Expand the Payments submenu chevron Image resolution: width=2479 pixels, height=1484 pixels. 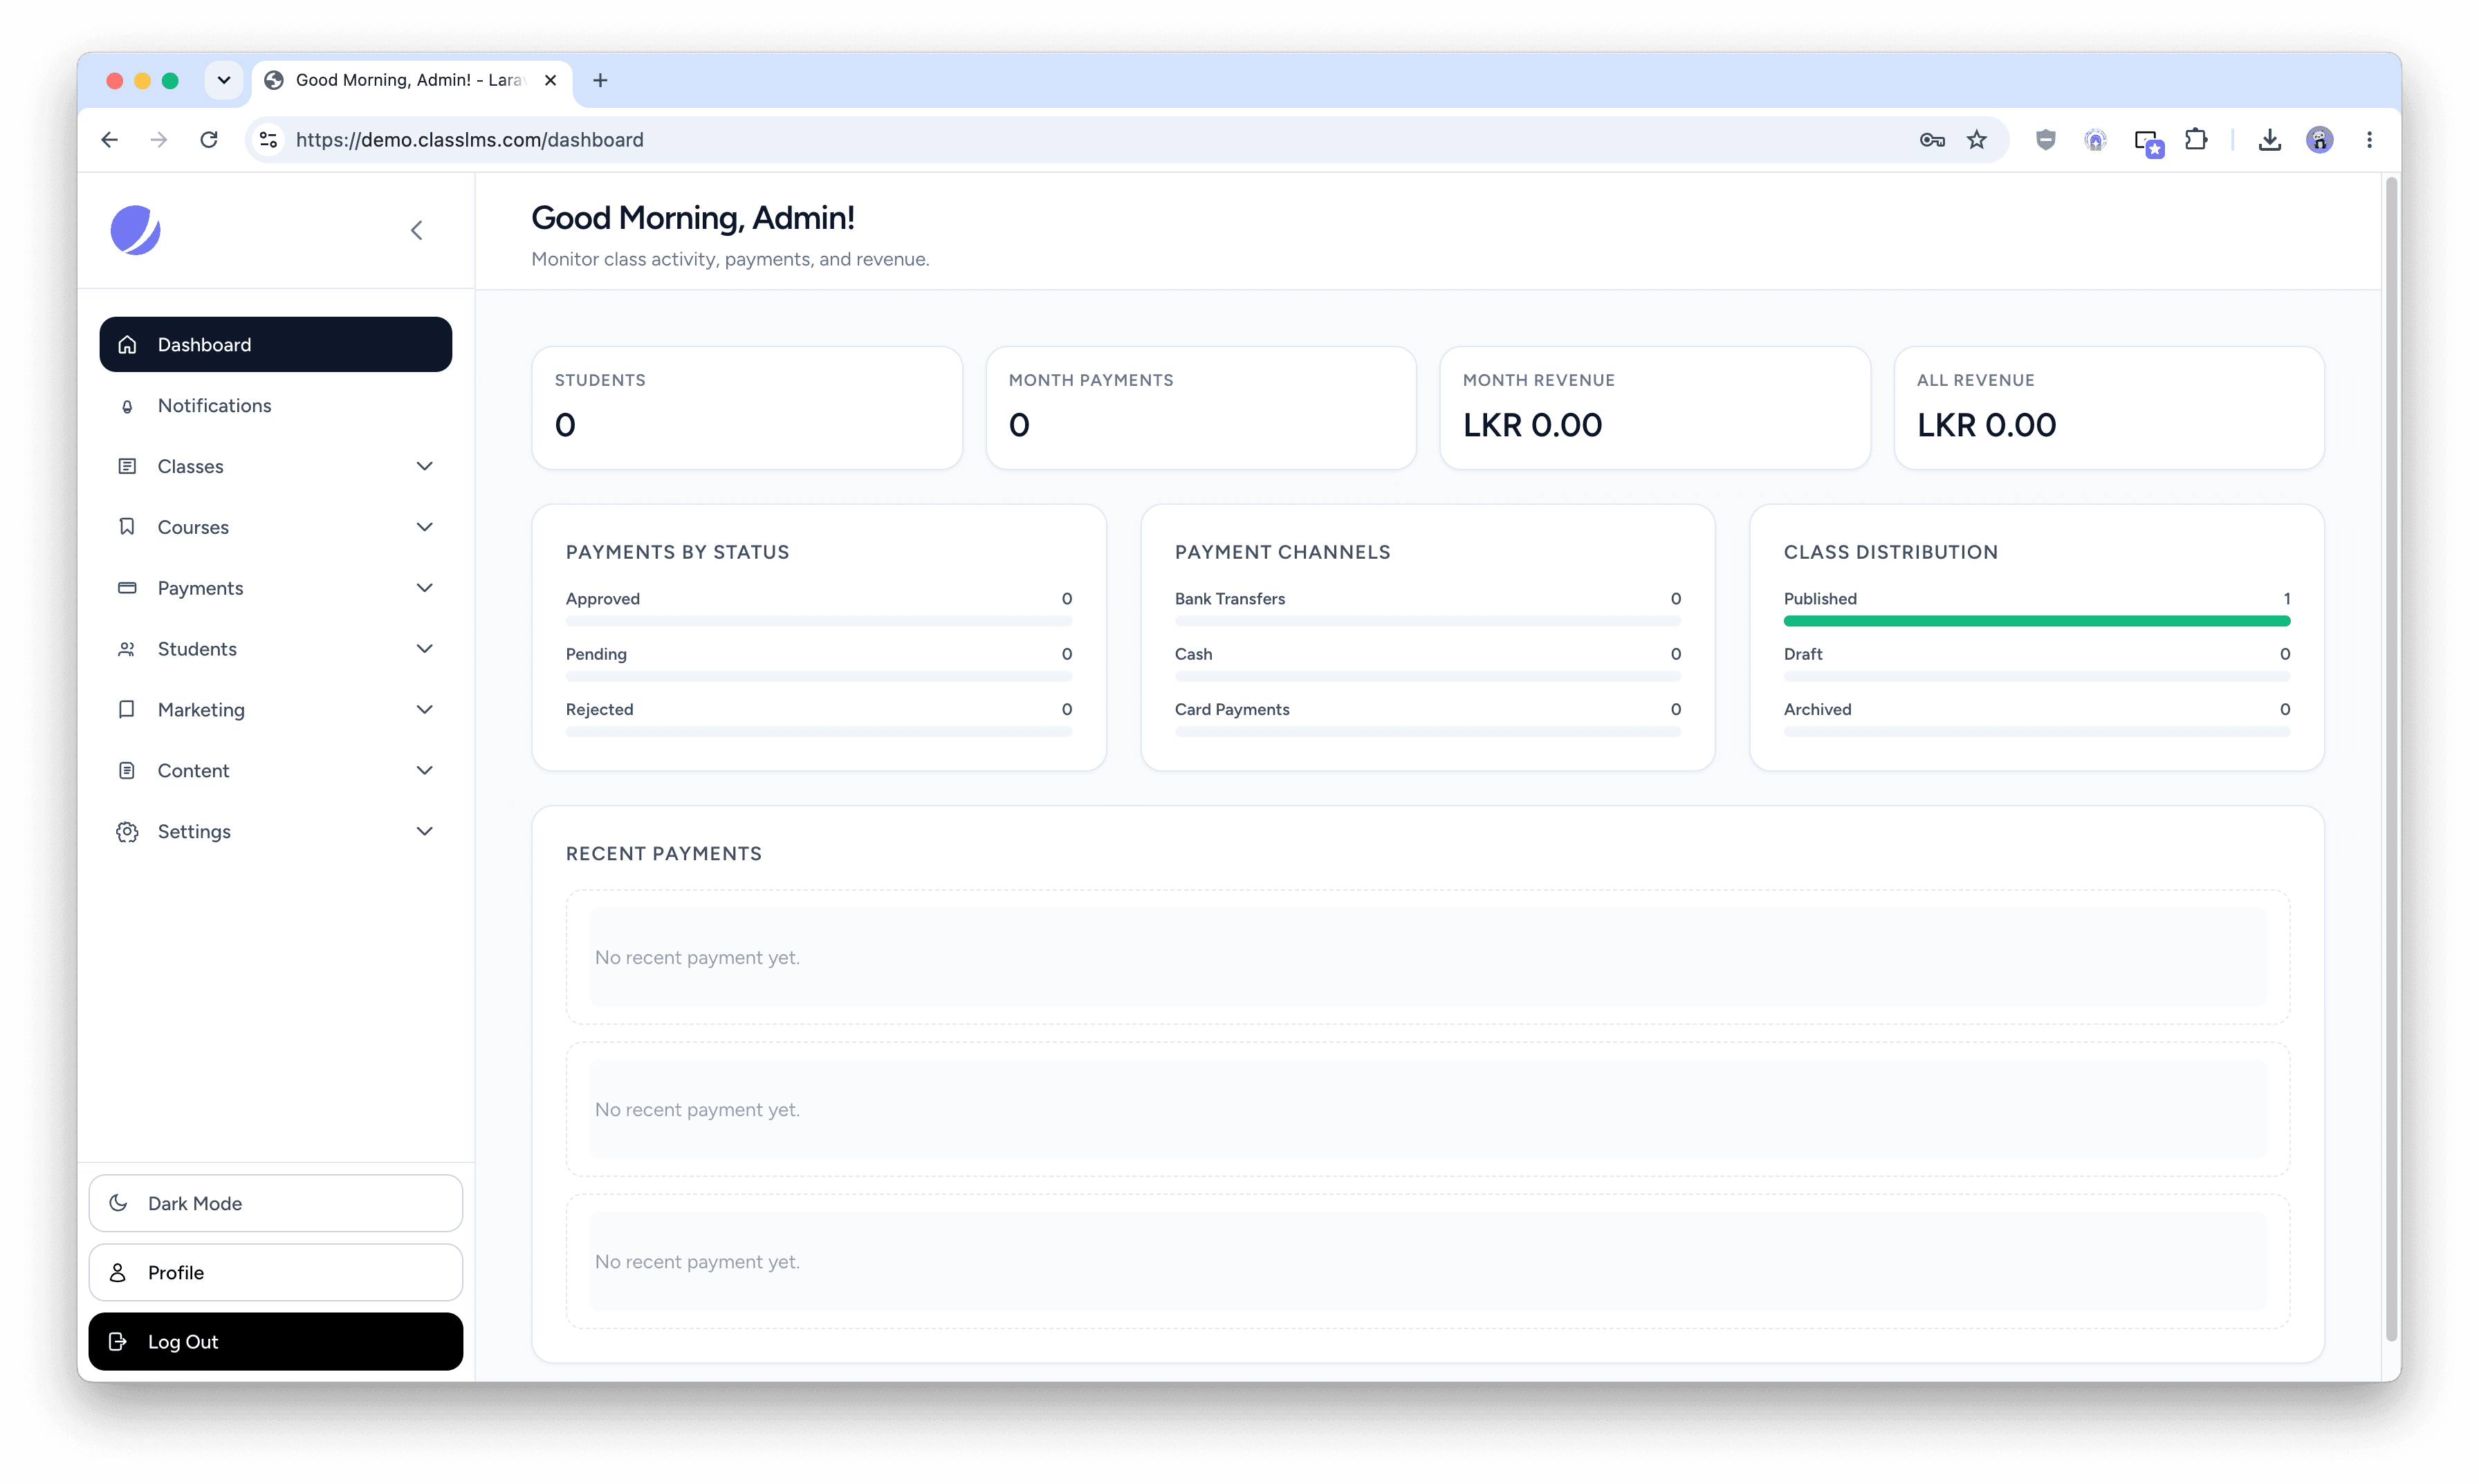click(425, 588)
